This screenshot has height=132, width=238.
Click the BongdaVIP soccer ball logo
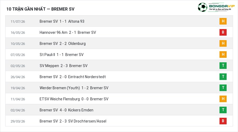[x=202, y=7]
